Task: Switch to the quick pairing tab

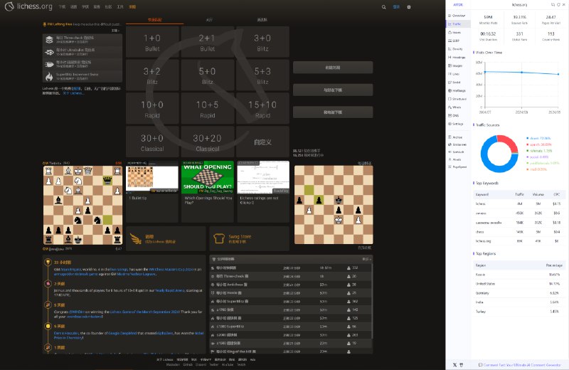Action: click(x=154, y=20)
